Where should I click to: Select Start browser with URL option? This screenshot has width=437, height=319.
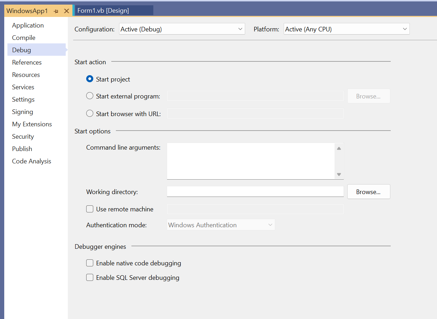click(x=89, y=114)
